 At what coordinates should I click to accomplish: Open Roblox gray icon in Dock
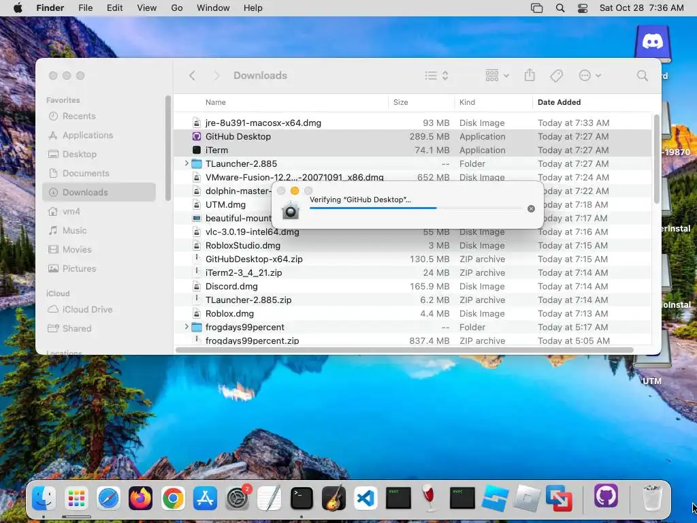(527, 498)
